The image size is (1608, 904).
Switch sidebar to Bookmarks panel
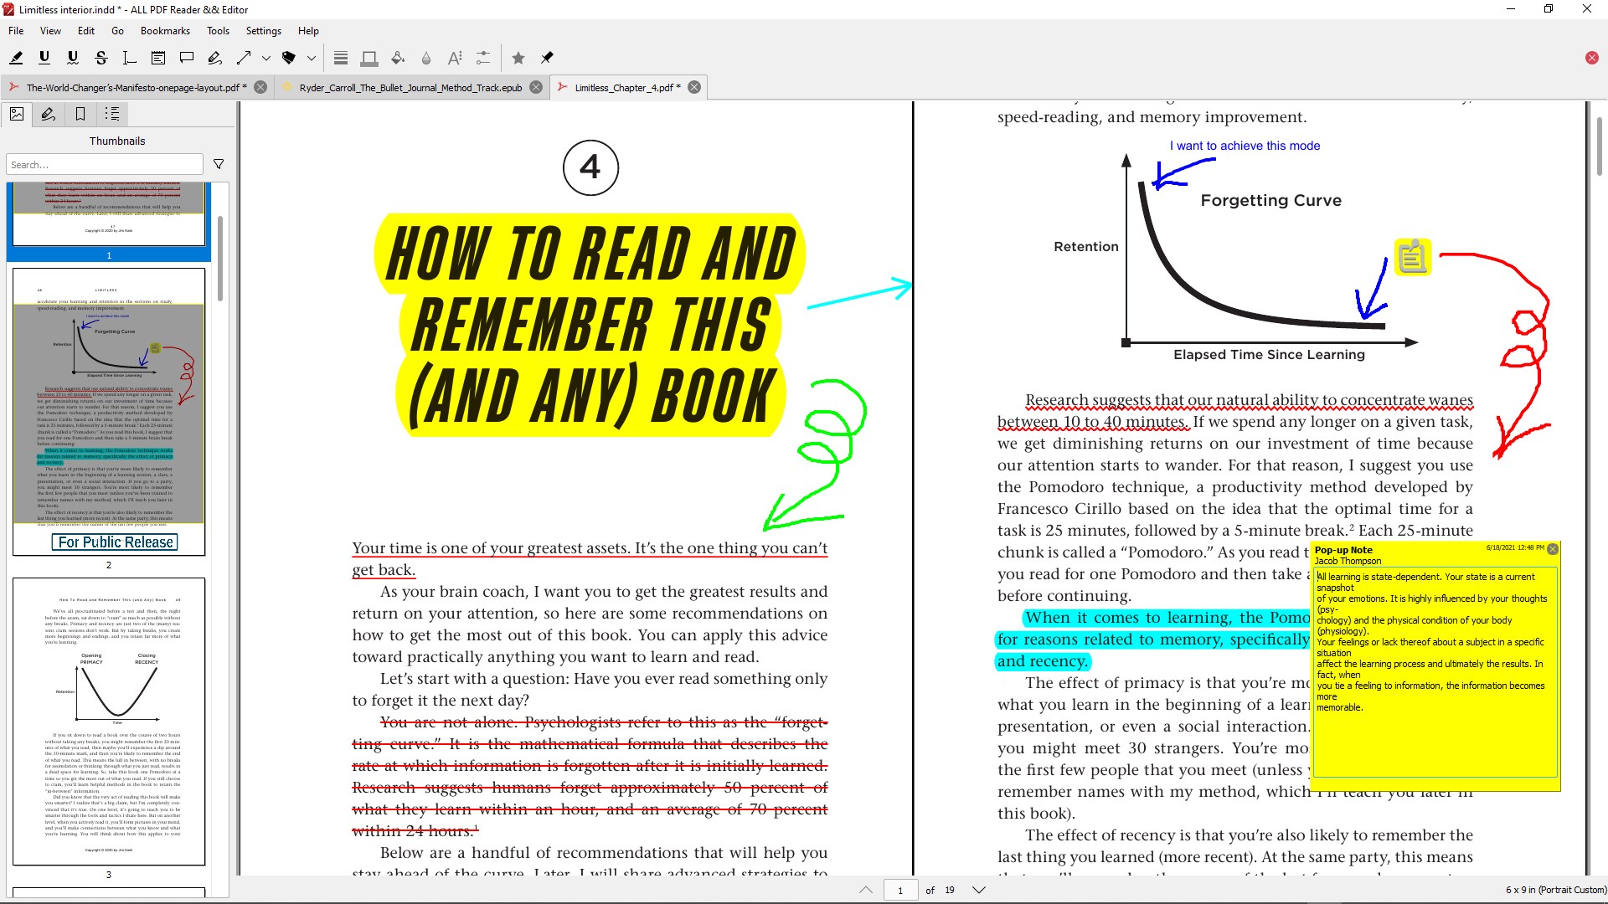(80, 114)
